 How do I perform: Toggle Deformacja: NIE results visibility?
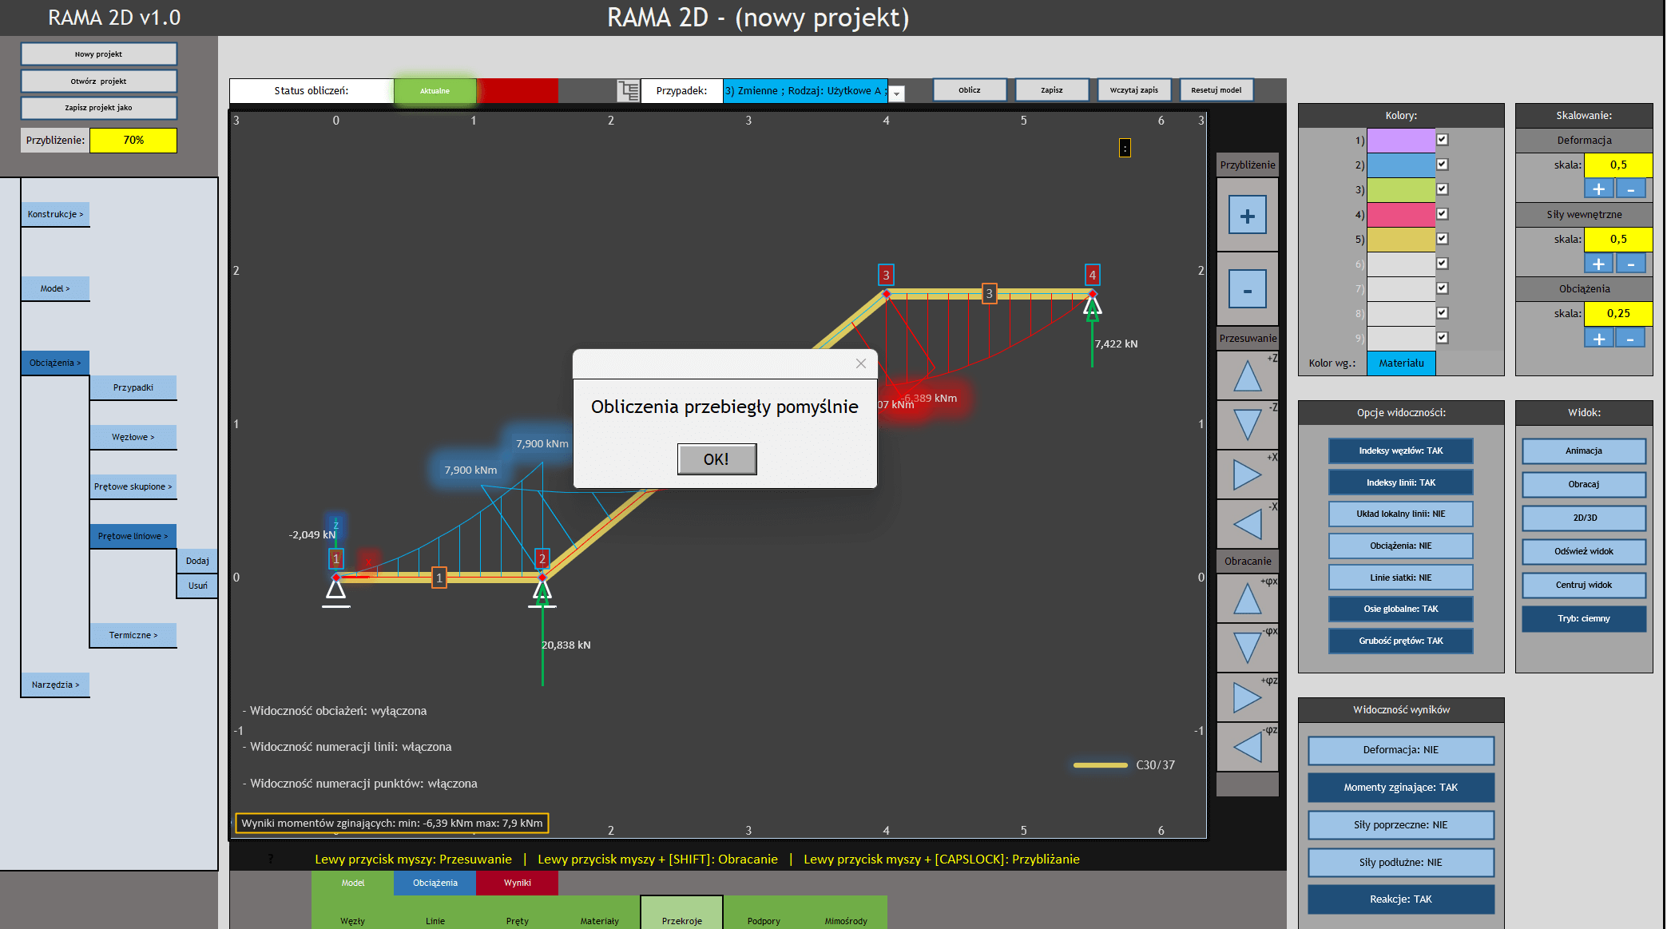click(x=1400, y=750)
